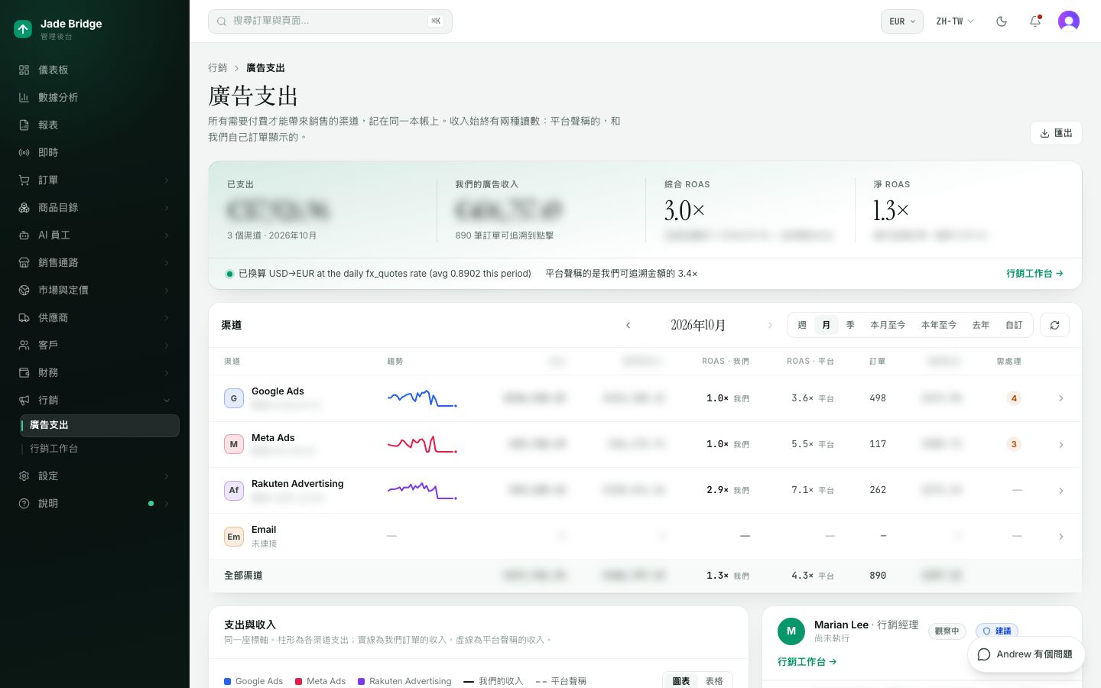Collapse the 行銷 marketing menu
This screenshot has width=1101, height=688.
(95, 400)
